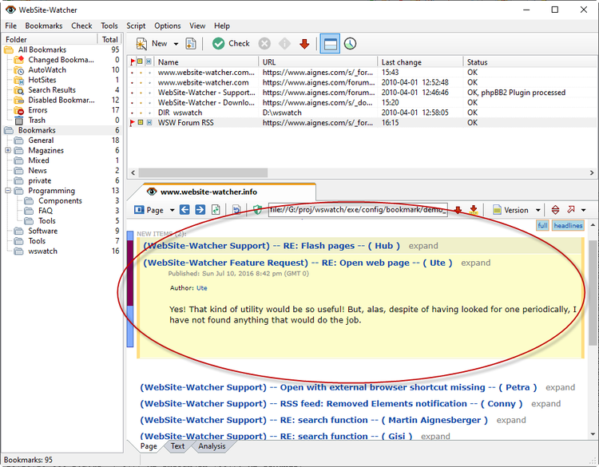The image size is (599, 467).
Task: Click the clock schedule icon in toolbar
Action: (x=350, y=44)
